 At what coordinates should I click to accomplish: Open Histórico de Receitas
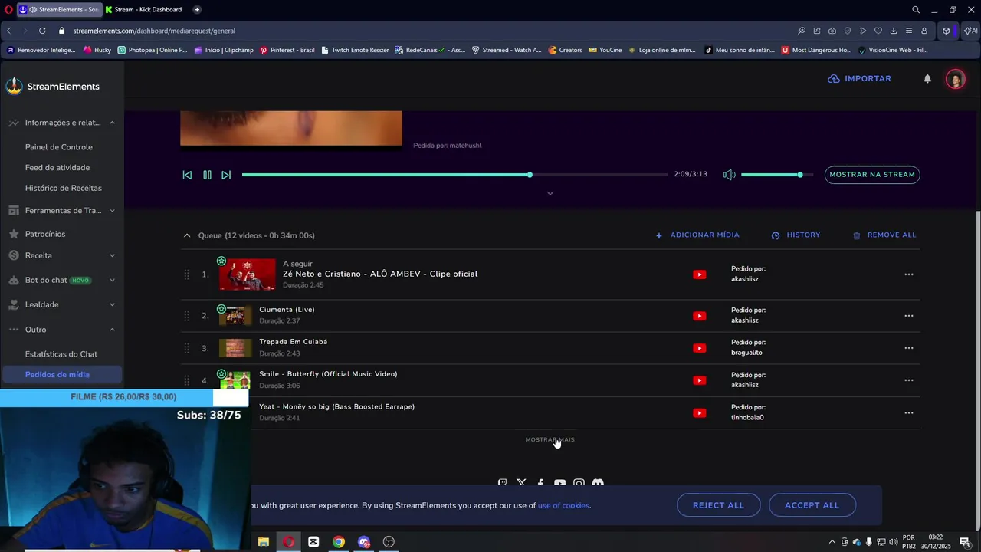tap(63, 188)
